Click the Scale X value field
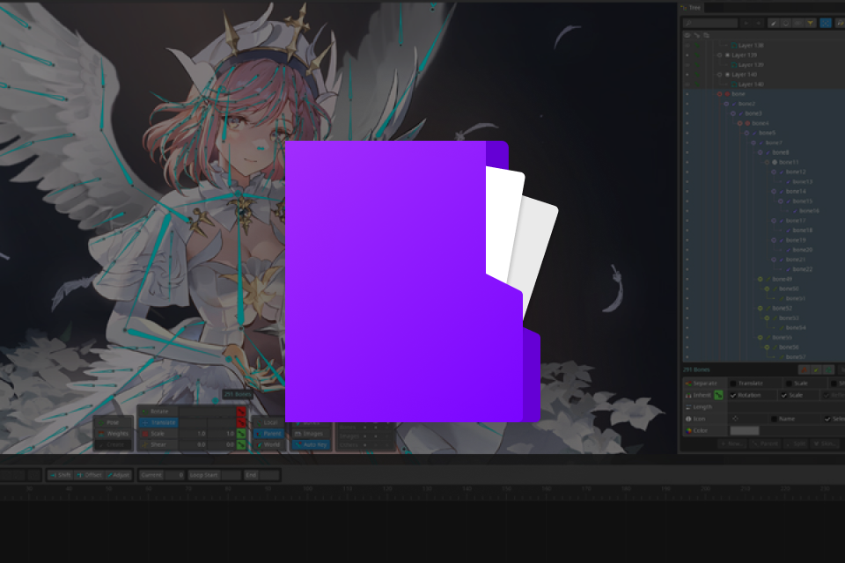The width and height of the screenshot is (845, 563). pyautogui.click(x=193, y=434)
